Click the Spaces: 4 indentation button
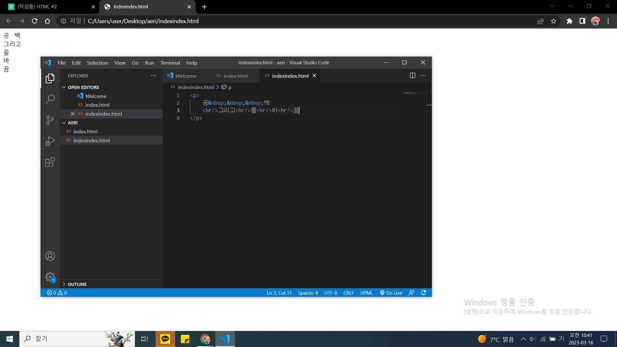 pyautogui.click(x=308, y=293)
